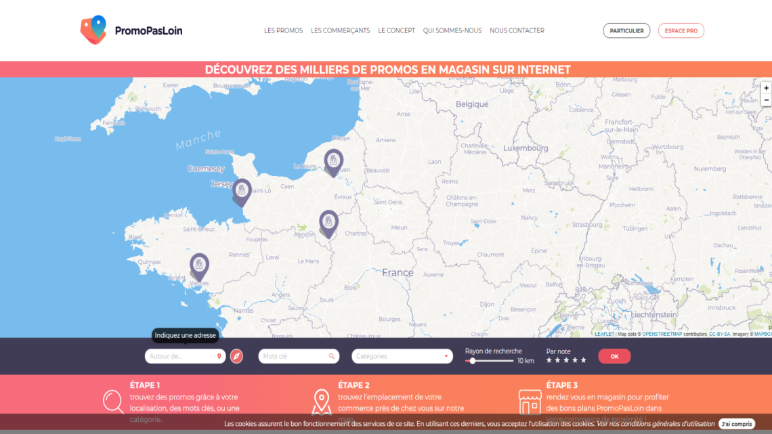Click the Luxembourg label on map
This screenshot has height=434, width=772.
526,148
